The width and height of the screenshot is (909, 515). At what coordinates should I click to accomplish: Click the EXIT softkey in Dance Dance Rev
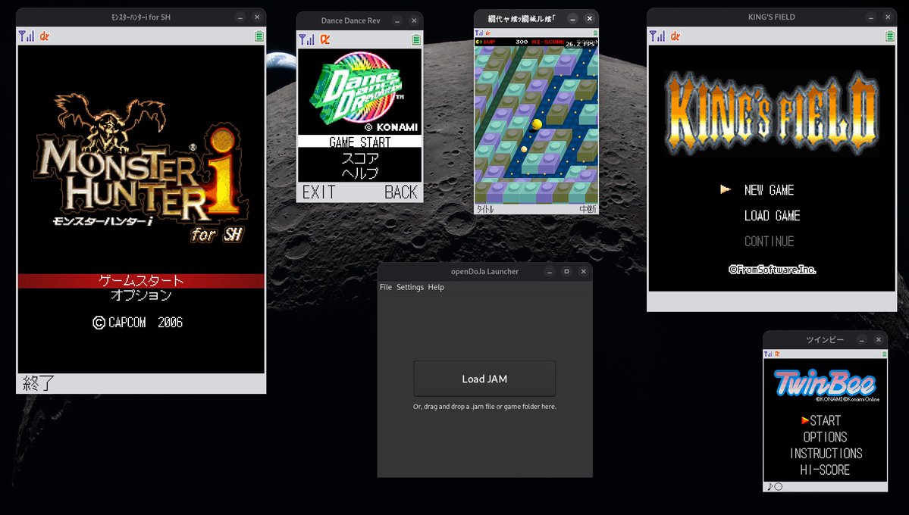(x=319, y=192)
